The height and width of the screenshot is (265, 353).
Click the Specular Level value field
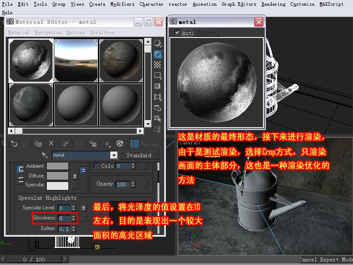pos(64,208)
